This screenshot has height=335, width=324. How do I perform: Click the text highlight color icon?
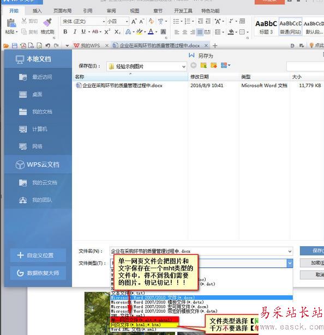[139, 32]
